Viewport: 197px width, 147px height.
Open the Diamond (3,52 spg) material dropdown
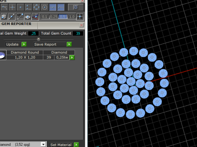[44, 145]
